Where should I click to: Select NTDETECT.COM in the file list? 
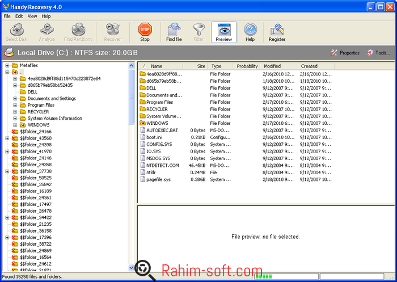(163, 166)
